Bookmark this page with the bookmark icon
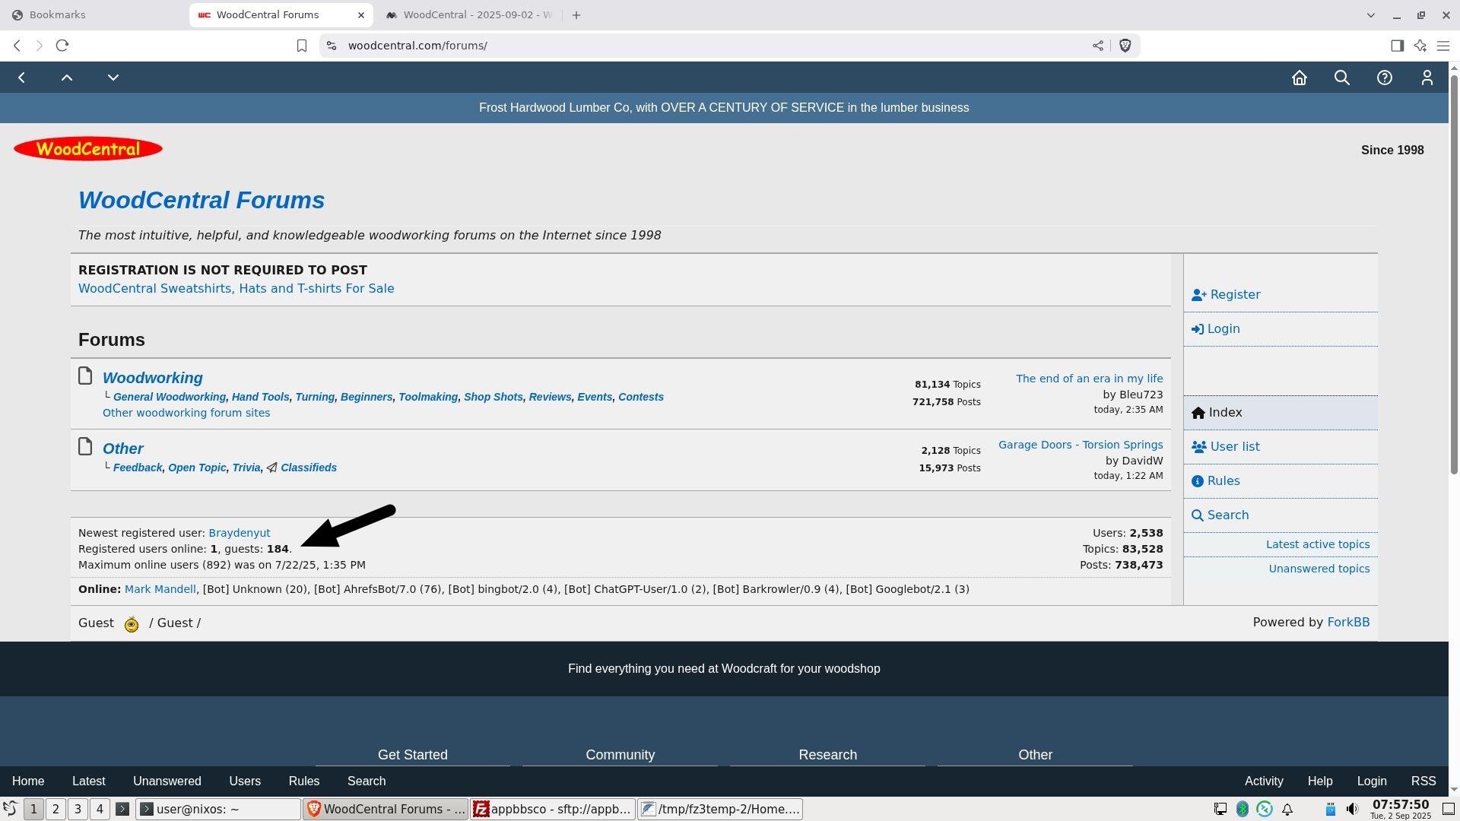This screenshot has width=1460, height=821. tap(301, 46)
